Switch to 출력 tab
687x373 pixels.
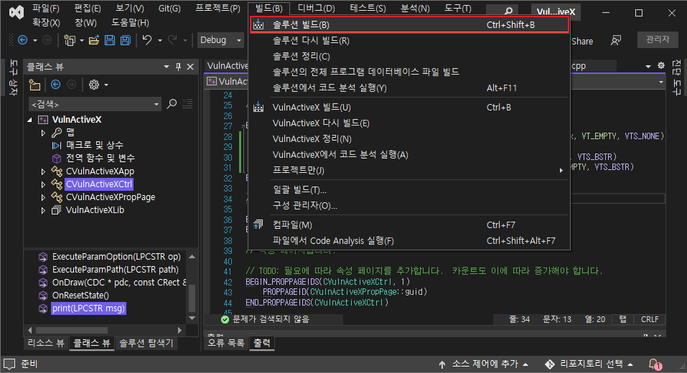pos(262,343)
